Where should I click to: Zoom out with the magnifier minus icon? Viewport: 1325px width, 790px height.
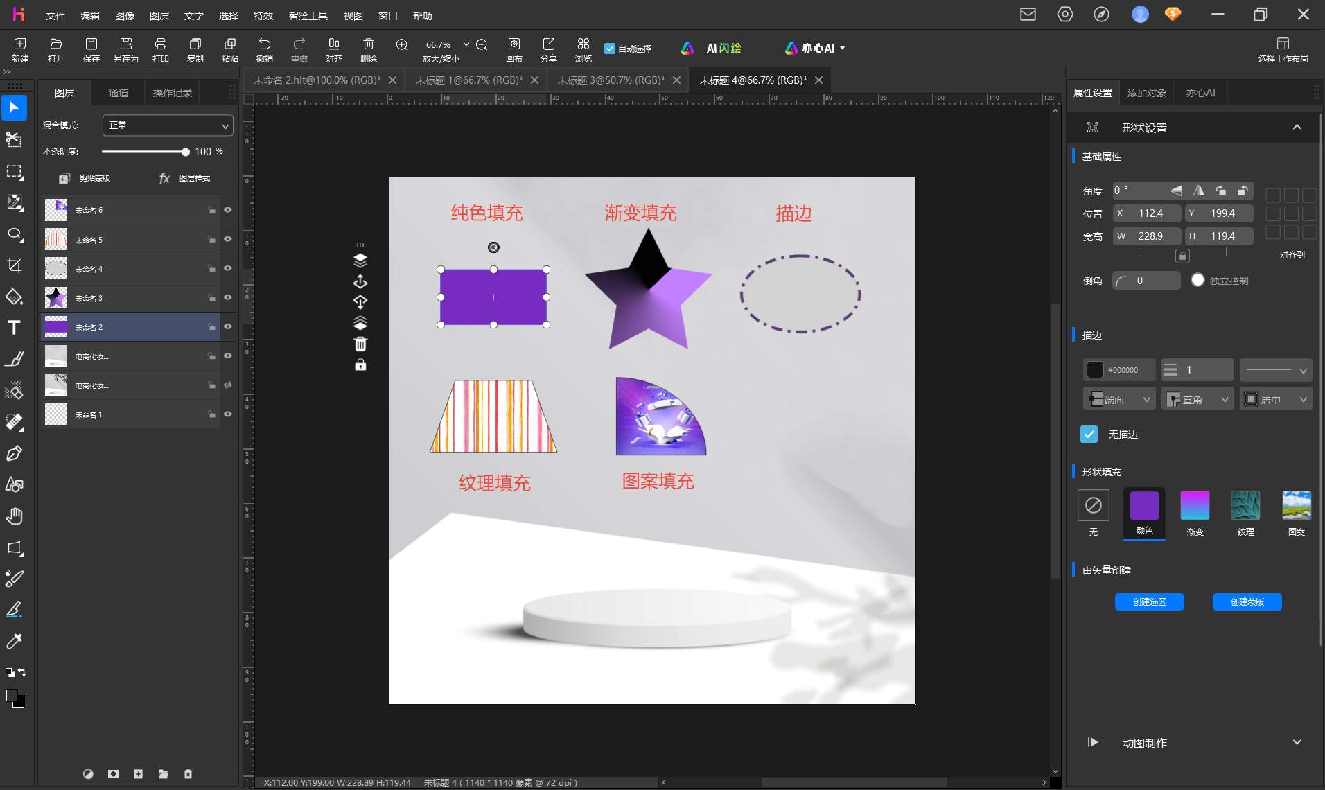click(482, 45)
